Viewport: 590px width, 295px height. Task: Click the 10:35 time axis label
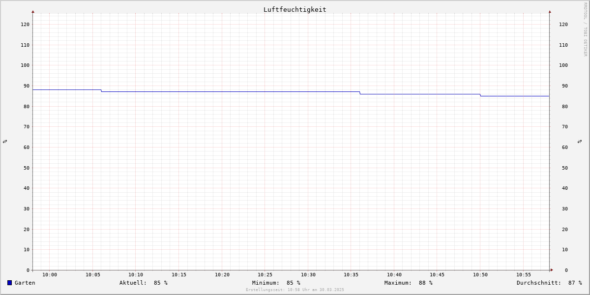coord(351,275)
